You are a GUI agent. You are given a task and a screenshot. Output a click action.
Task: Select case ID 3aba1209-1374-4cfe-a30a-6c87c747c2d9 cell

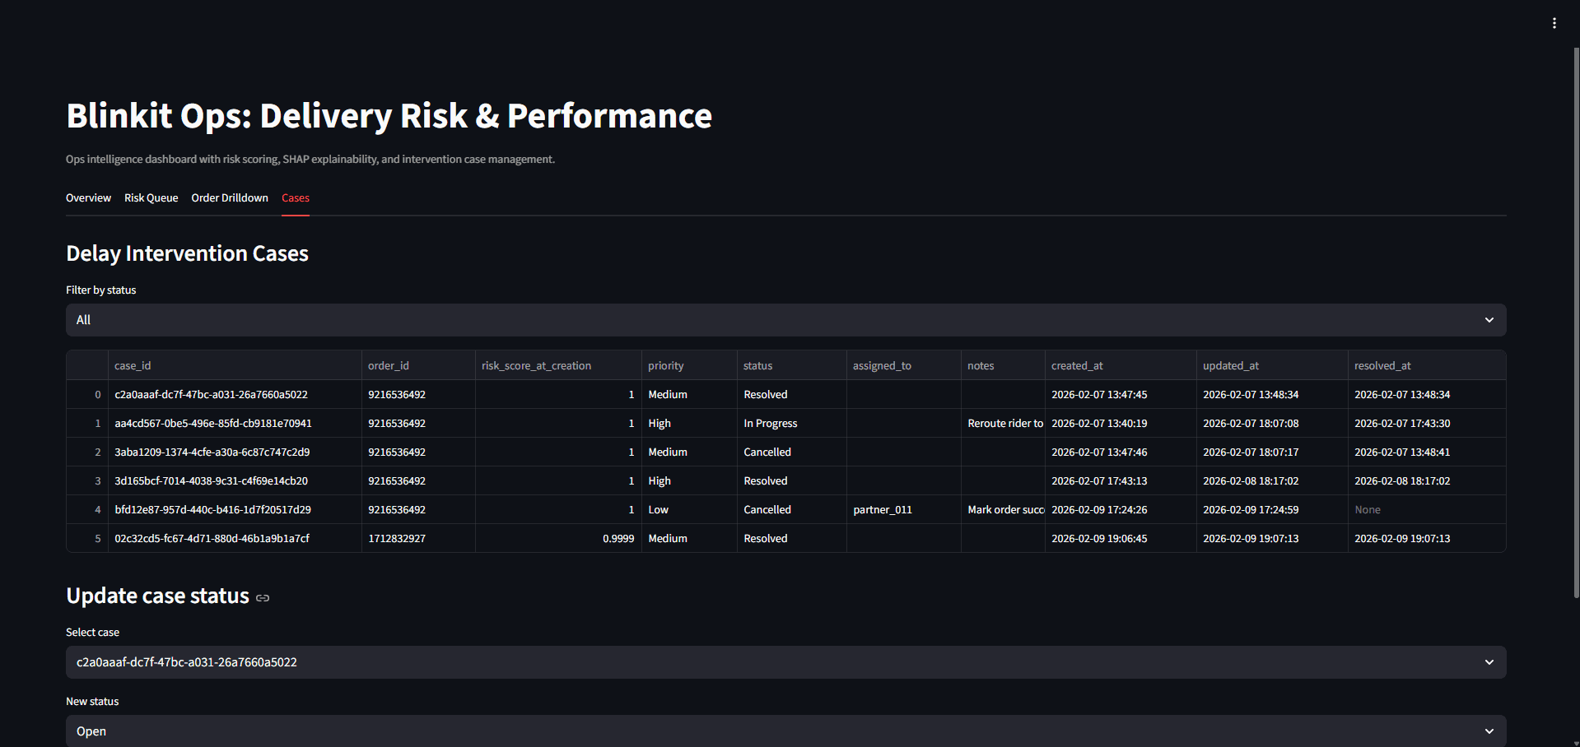[x=234, y=452]
